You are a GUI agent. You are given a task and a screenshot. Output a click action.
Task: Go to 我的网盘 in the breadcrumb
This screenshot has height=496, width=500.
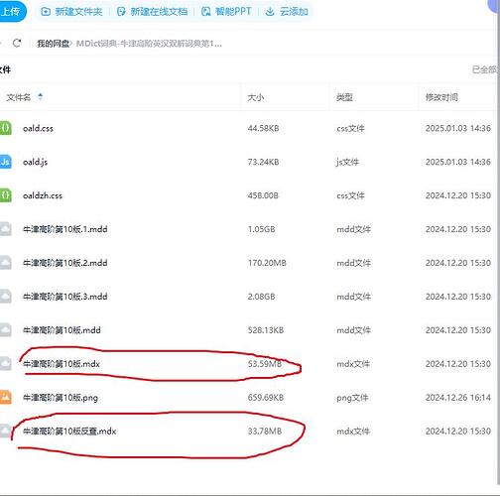point(53,44)
